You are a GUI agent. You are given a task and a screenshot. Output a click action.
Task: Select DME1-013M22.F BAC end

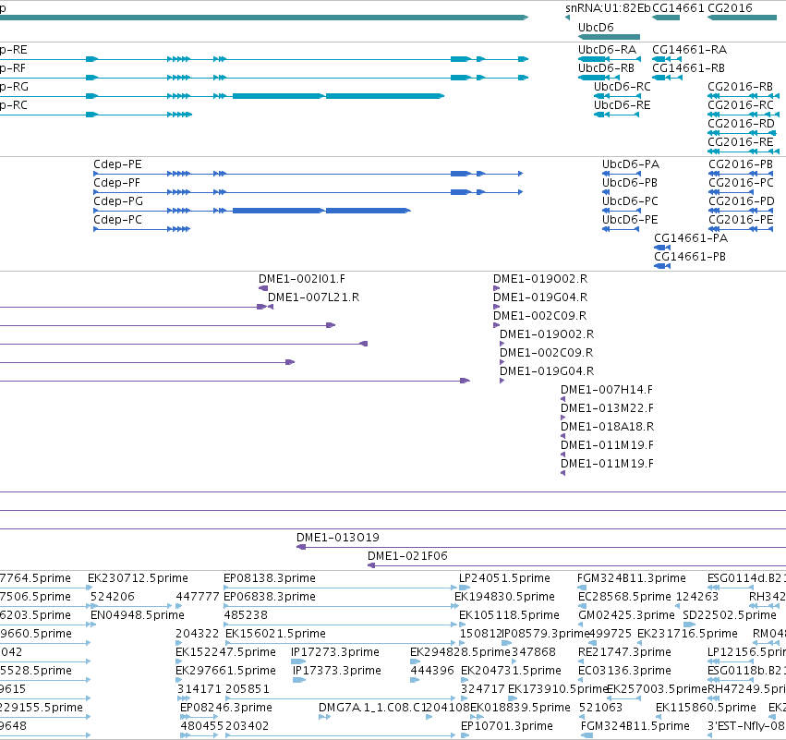click(562, 418)
